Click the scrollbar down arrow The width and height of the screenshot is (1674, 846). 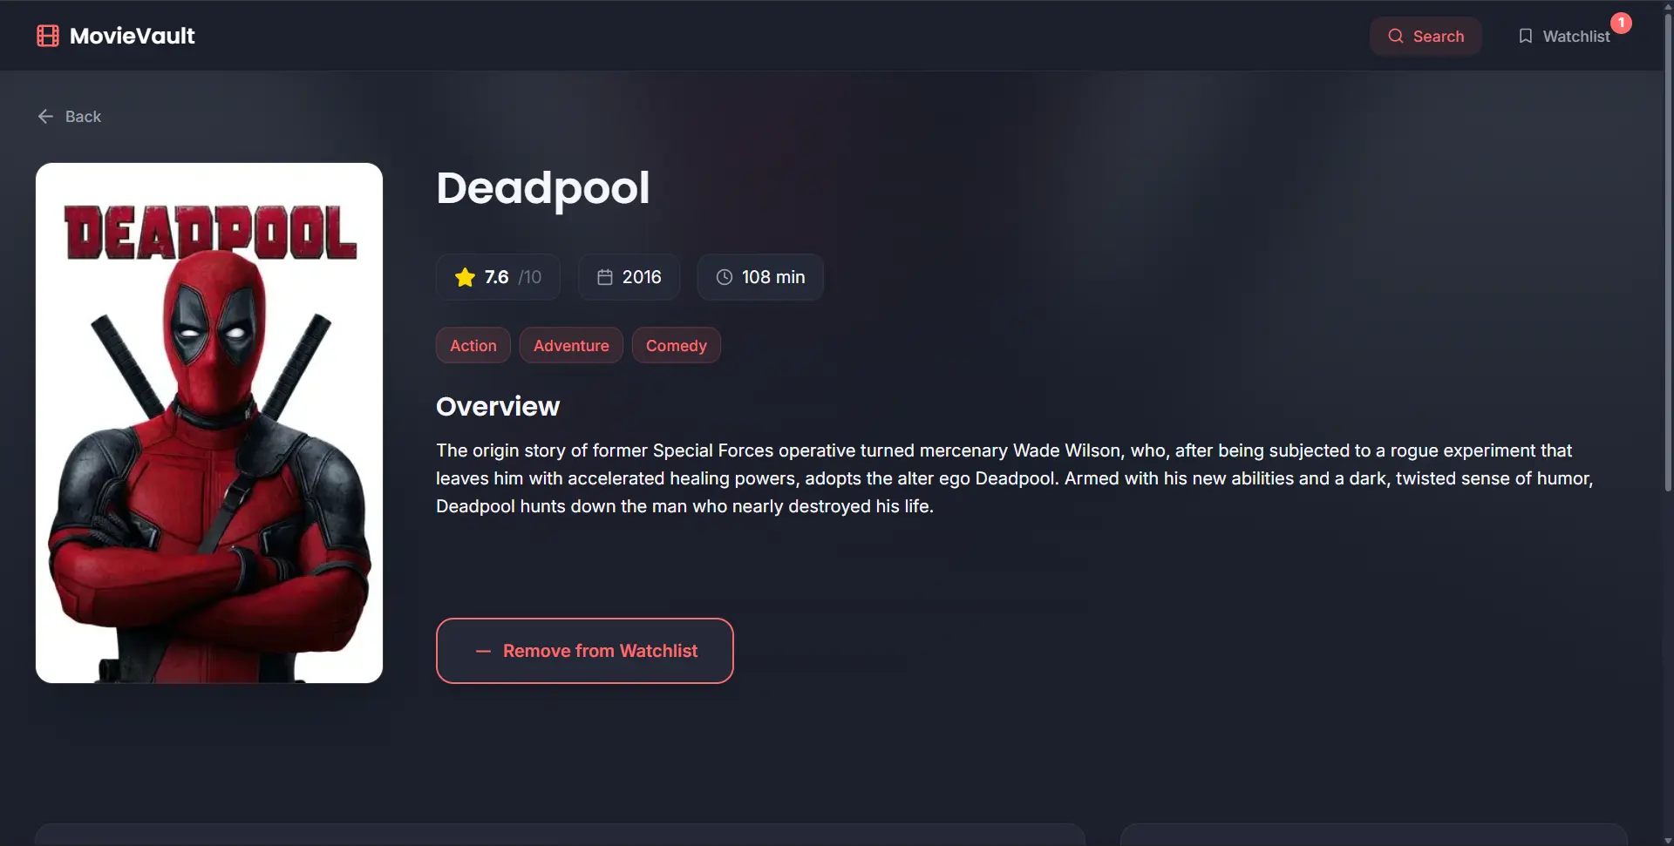(x=1667, y=839)
